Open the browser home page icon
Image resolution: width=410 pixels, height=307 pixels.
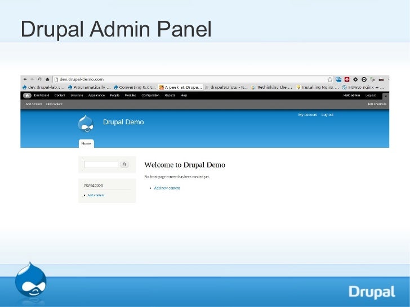point(47,79)
